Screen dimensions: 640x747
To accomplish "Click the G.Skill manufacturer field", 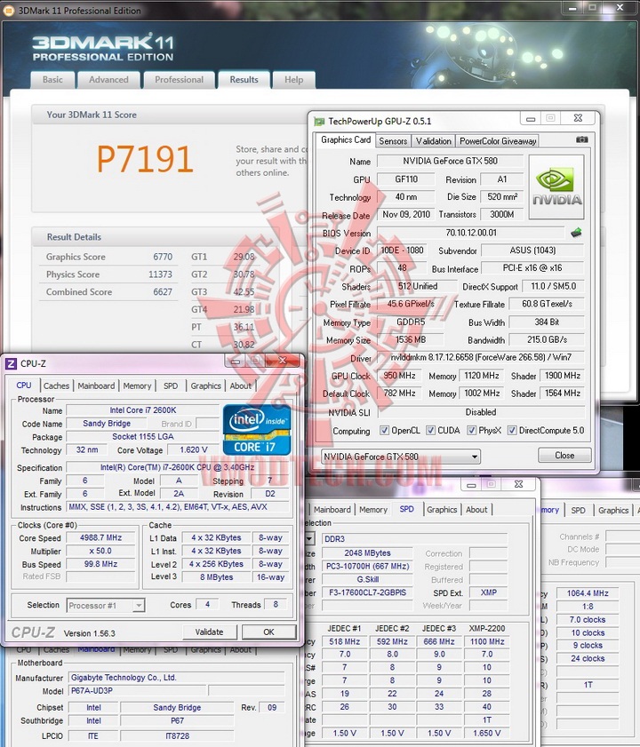I will (367, 579).
